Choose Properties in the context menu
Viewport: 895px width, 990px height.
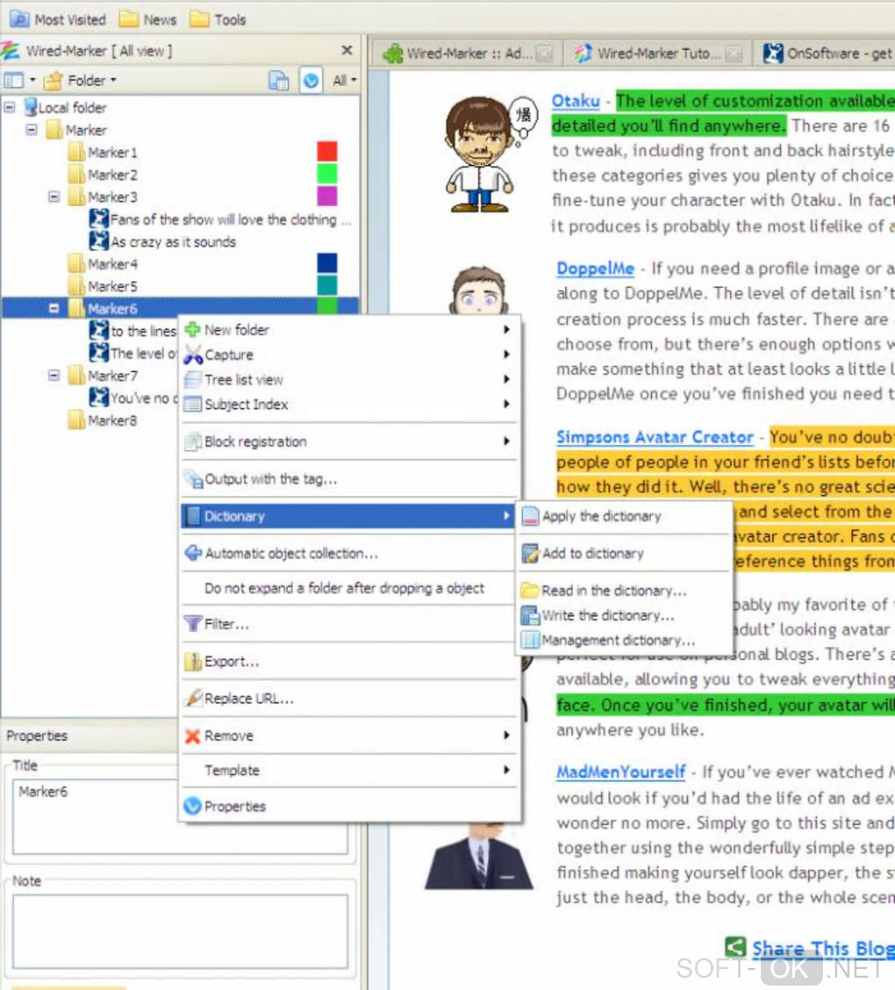(349, 807)
